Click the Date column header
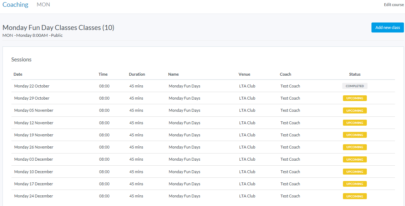The height and width of the screenshot is (206, 405). (x=18, y=74)
